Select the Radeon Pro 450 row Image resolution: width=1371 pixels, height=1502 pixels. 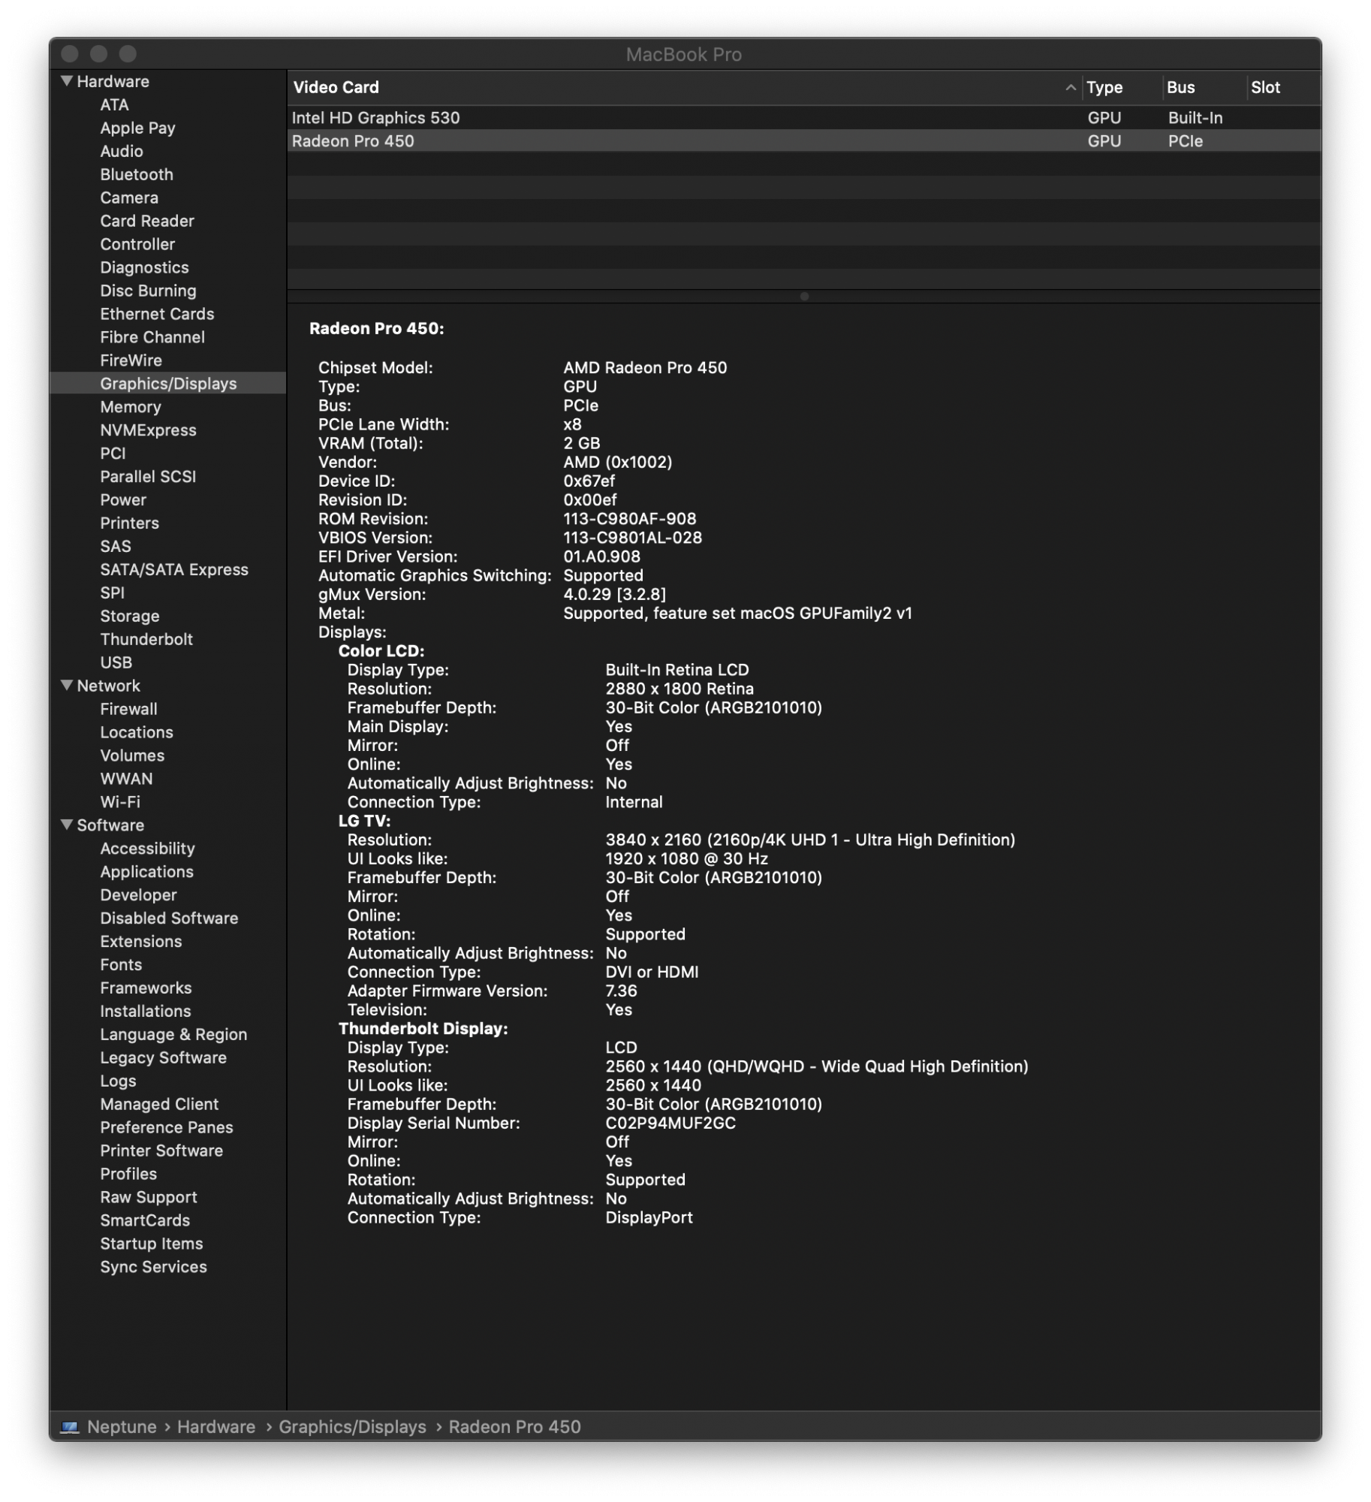[803, 141]
